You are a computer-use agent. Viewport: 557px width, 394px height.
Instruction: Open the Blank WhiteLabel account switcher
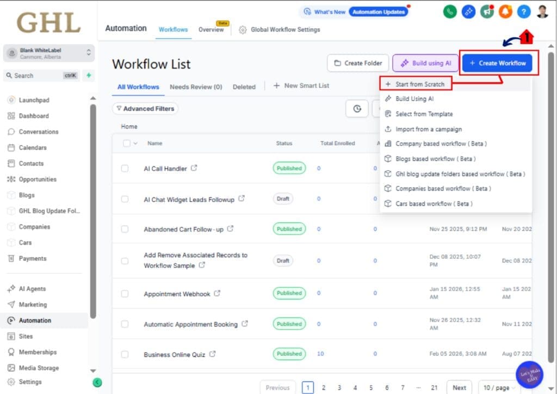click(49, 53)
